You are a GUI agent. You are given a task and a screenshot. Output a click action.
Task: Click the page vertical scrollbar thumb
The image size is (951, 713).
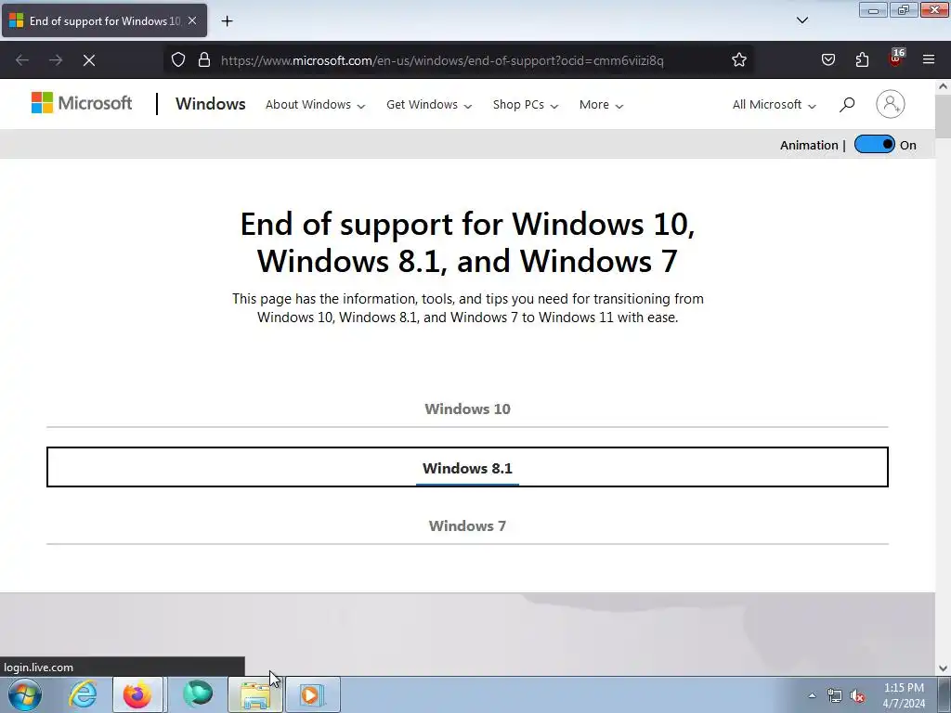[x=944, y=116]
